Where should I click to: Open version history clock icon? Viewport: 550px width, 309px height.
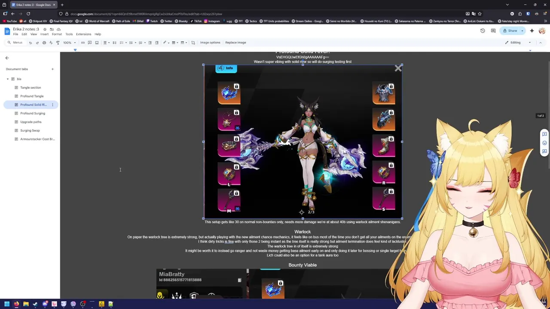(483, 31)
